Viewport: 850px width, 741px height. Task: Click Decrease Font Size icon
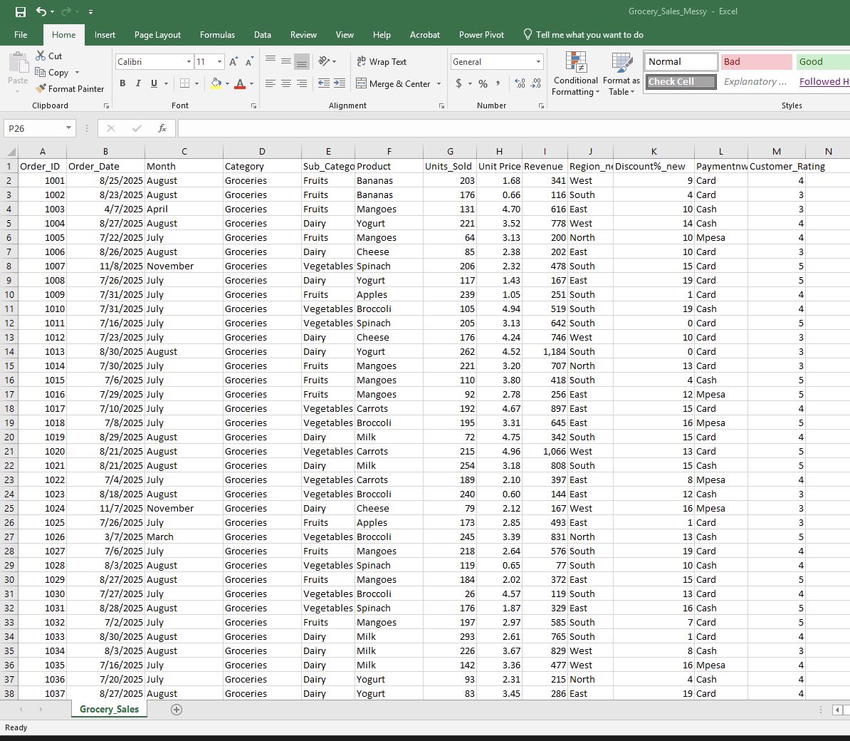pos(249,62)
